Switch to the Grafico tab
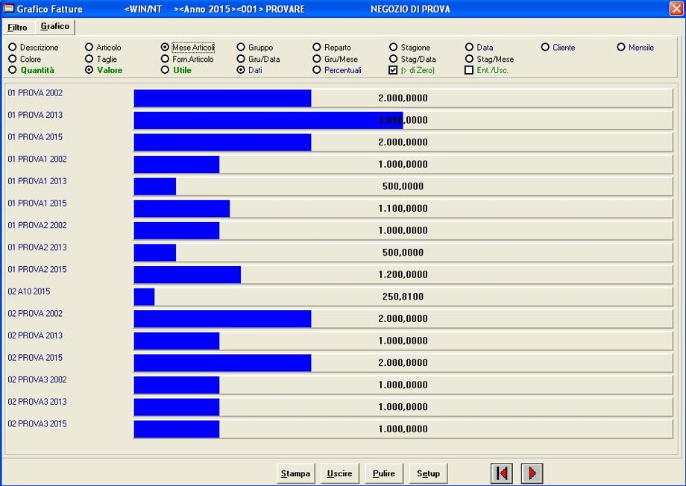This screenshot has height=486, width=686. [54, 27]
